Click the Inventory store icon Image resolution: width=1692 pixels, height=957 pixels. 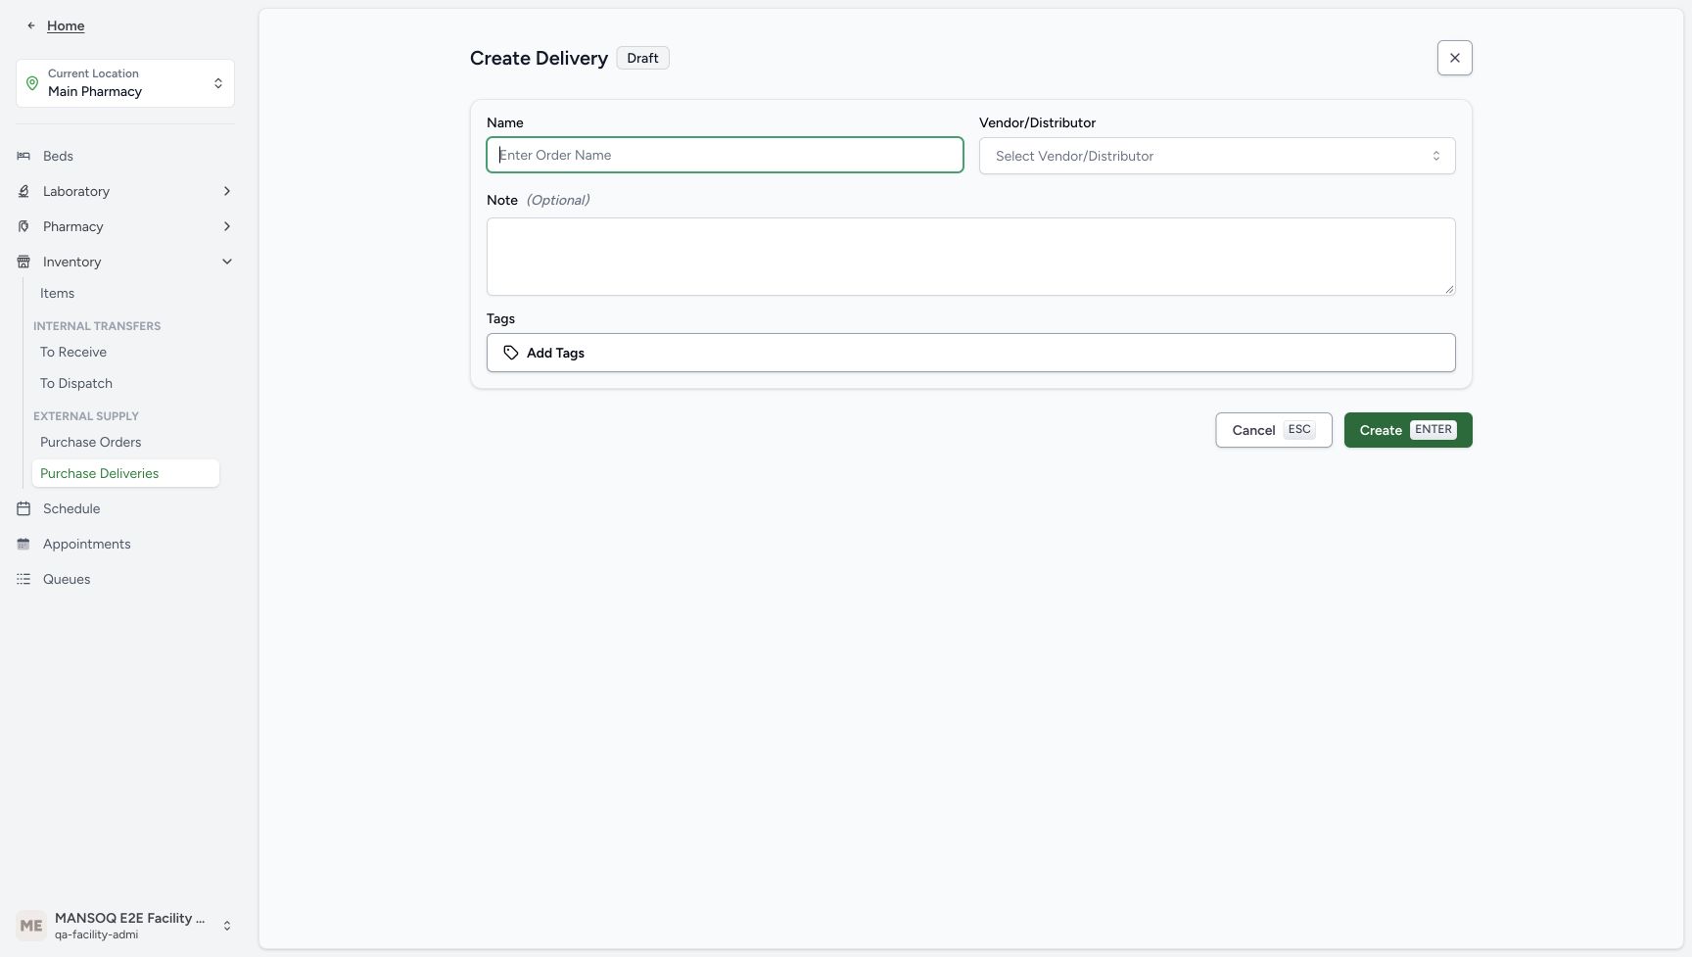[23, 262]
